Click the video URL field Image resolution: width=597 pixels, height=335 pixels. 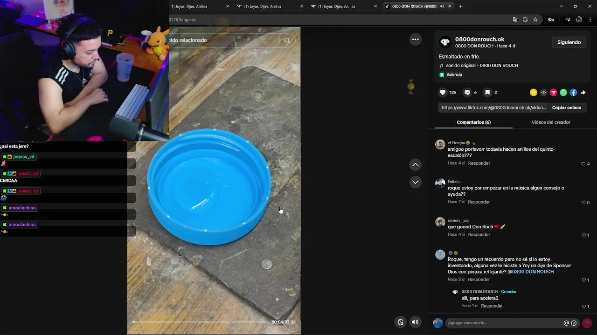point(493,108)
